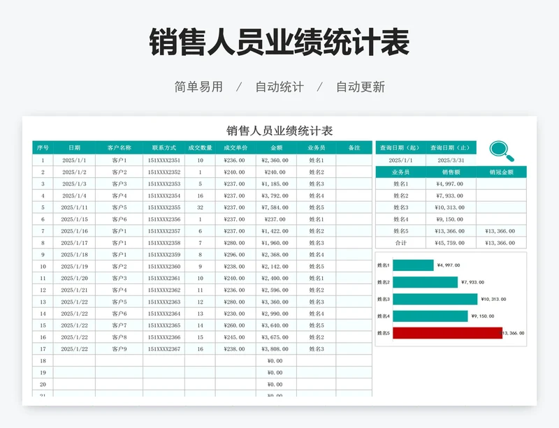Click the 查询日期（止） header cell
The height and width of the screenshot is (428, 559).
(451, 147)
